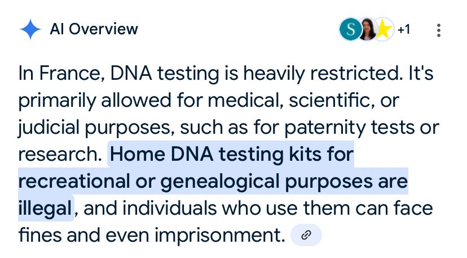Viewport: 467px width, 258px height.
Task: Open the woman photo source avatar
Action: point(368,29)
